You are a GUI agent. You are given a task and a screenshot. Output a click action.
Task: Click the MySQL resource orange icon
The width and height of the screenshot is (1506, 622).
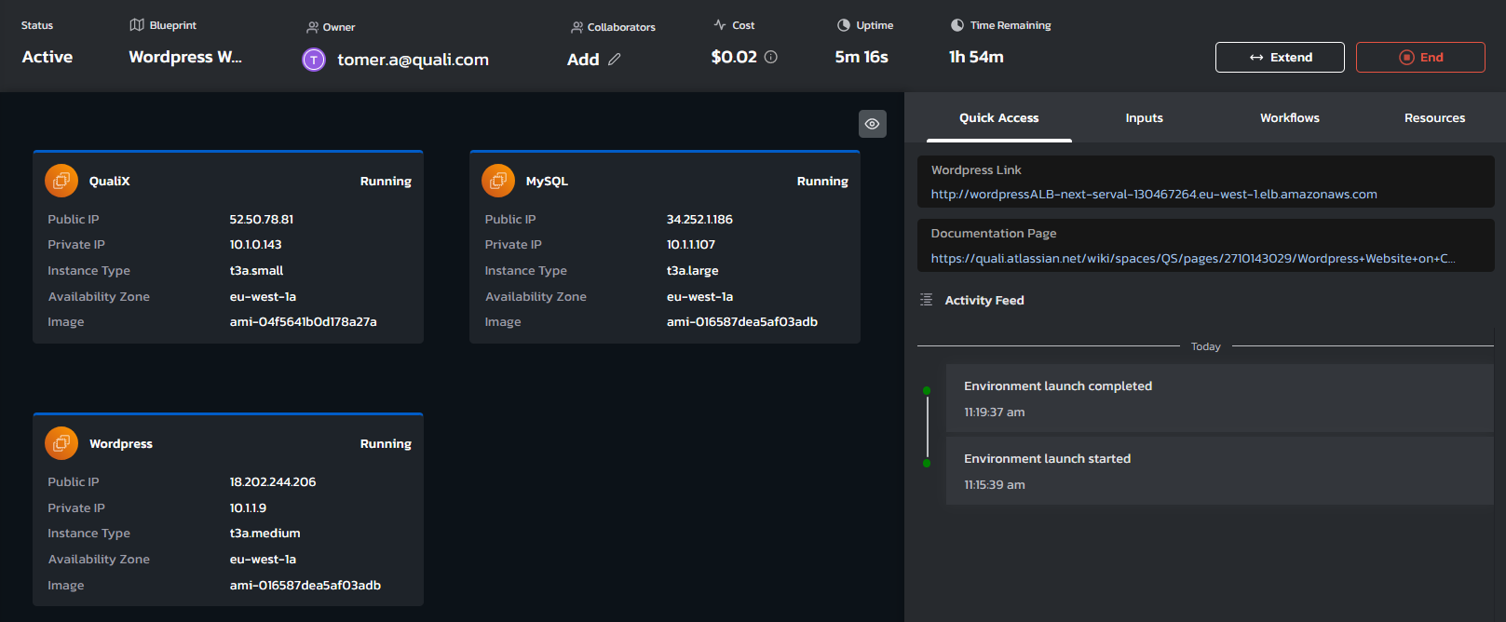[498, 181]
